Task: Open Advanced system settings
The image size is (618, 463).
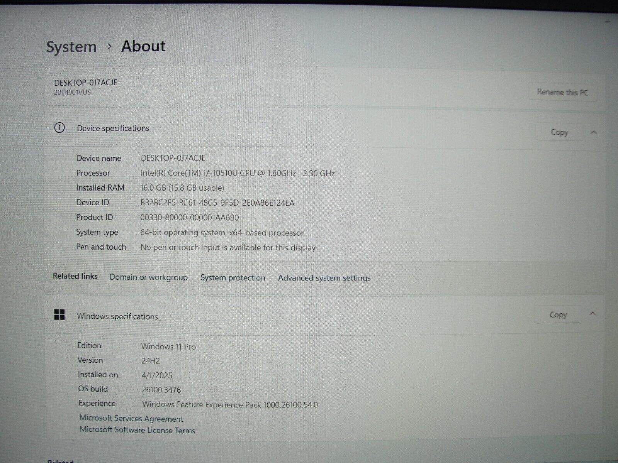Action: [x=324, y=278]
